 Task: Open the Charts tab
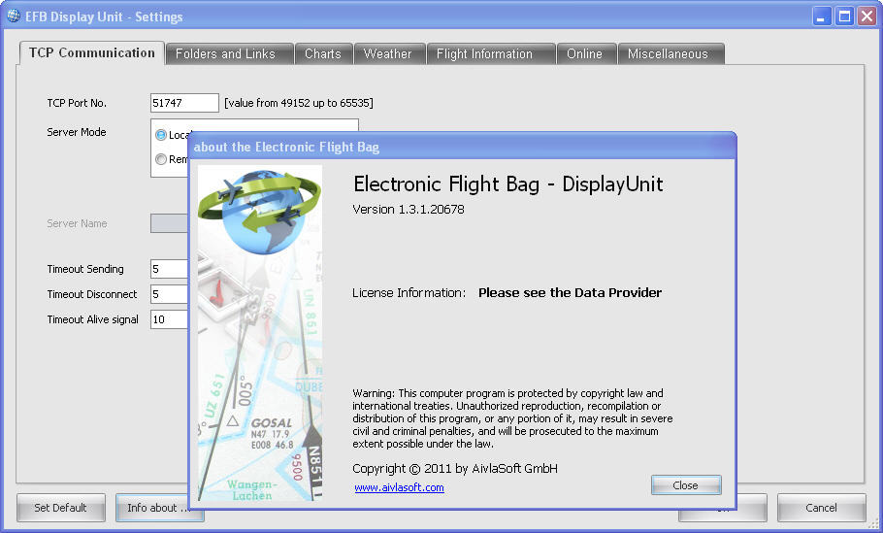(x=324, y=54)
